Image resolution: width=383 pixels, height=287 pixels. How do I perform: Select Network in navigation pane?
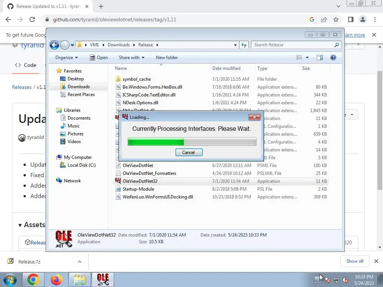tap(72, 181)
